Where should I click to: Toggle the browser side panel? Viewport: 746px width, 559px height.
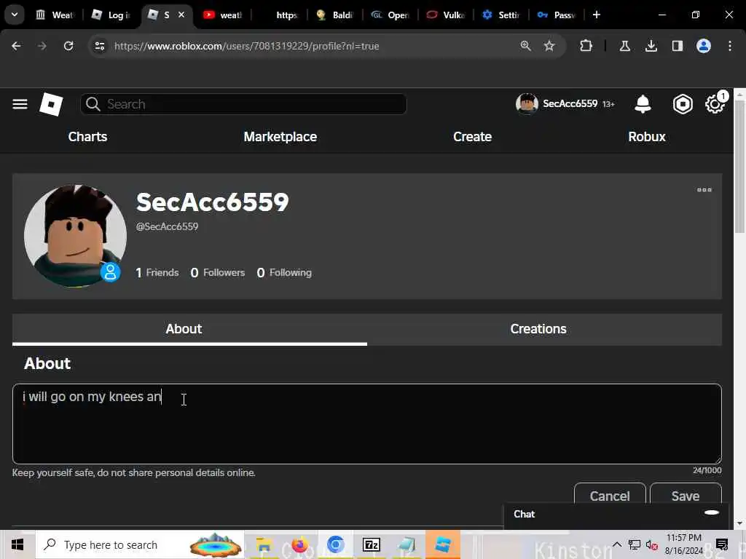tap(677, 46)
